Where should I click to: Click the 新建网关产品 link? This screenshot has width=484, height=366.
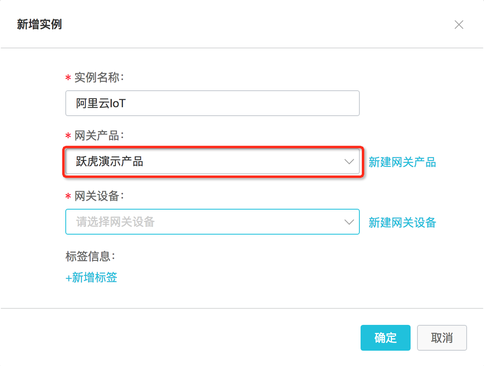[402, 162]
